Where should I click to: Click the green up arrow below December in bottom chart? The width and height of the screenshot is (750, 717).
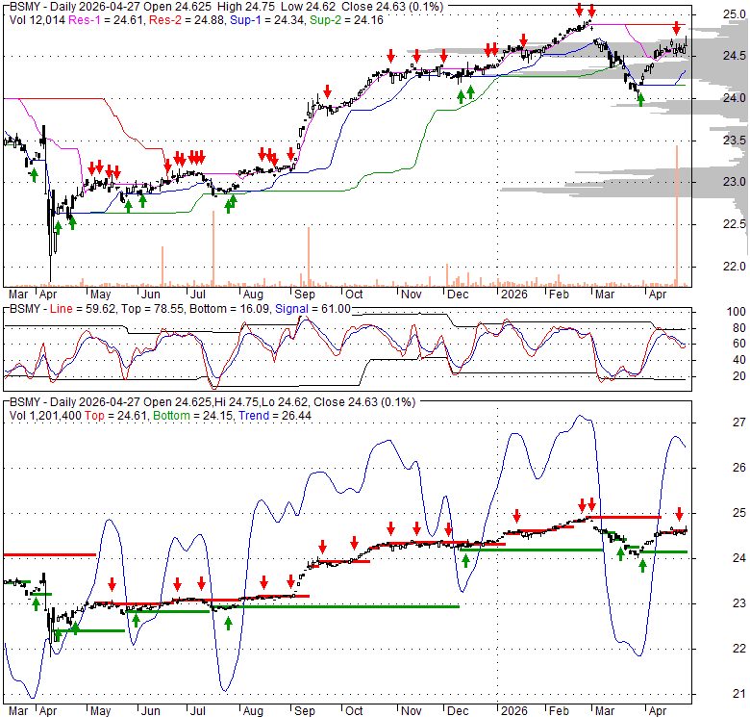[x=467, y=561]
